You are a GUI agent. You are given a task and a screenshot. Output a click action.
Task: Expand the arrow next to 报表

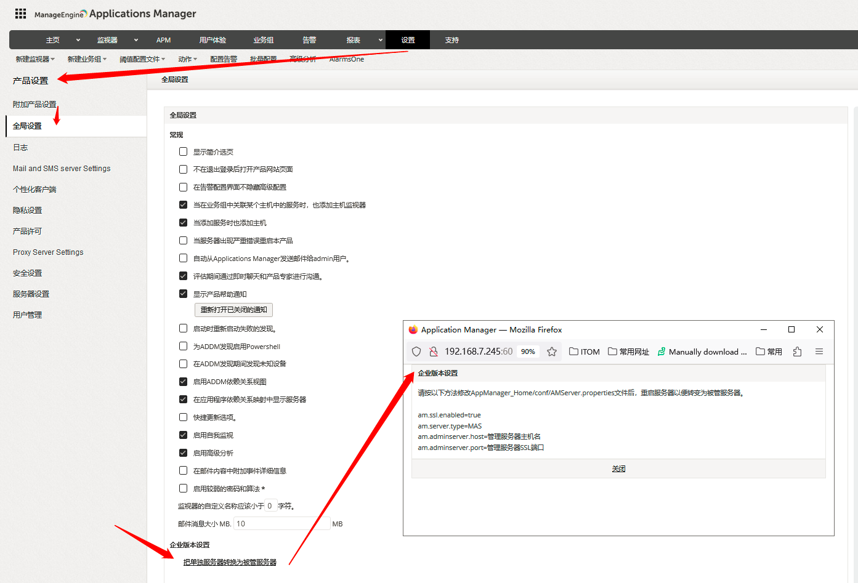(381, 40)
